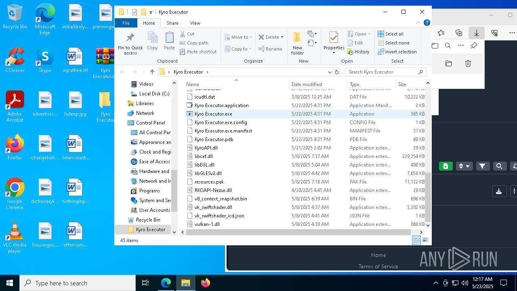517x291 pixels.
Task: Select Kyro Executor.exe file
Action: pos(305,114)
